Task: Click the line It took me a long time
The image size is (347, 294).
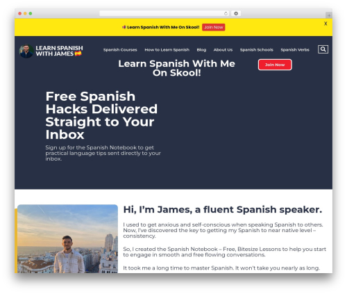Action: coord(221,268)
